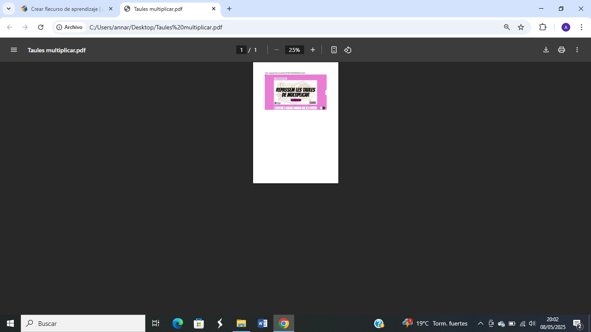Zoom out the PDF with the minus button
This screenshot has height=332, width=591.
point(276,50)
